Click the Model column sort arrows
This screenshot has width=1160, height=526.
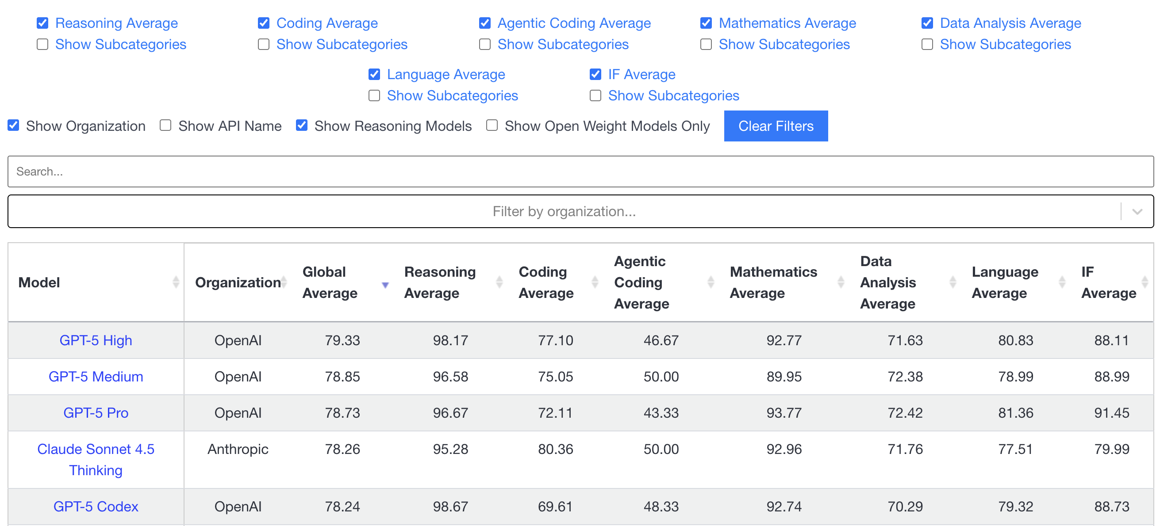coord(176,282)
